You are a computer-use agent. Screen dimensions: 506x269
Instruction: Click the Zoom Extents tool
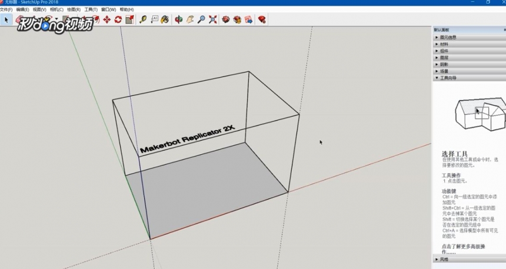click(212, 19)
